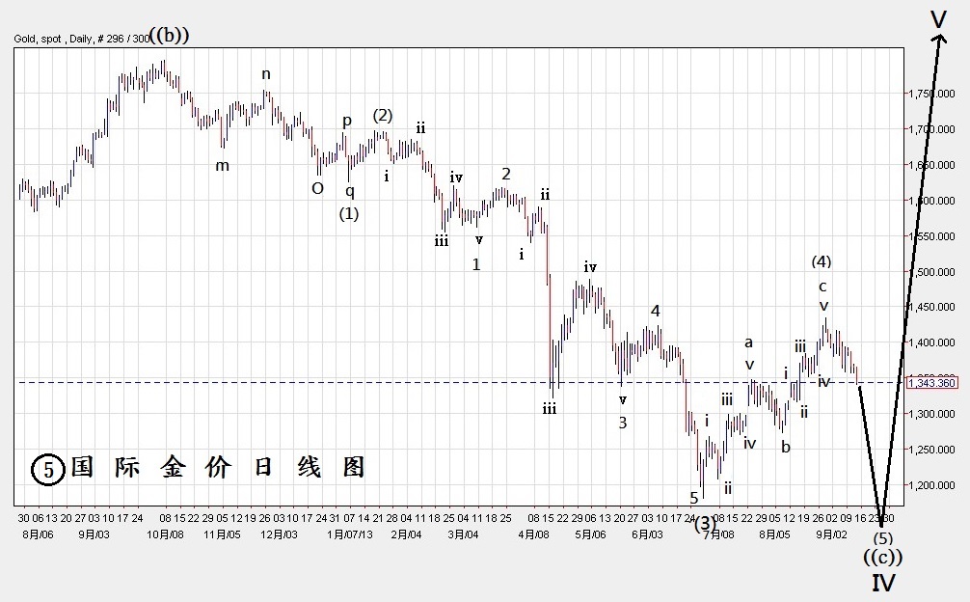Select the "m" wave label

(x=222, y=165)
